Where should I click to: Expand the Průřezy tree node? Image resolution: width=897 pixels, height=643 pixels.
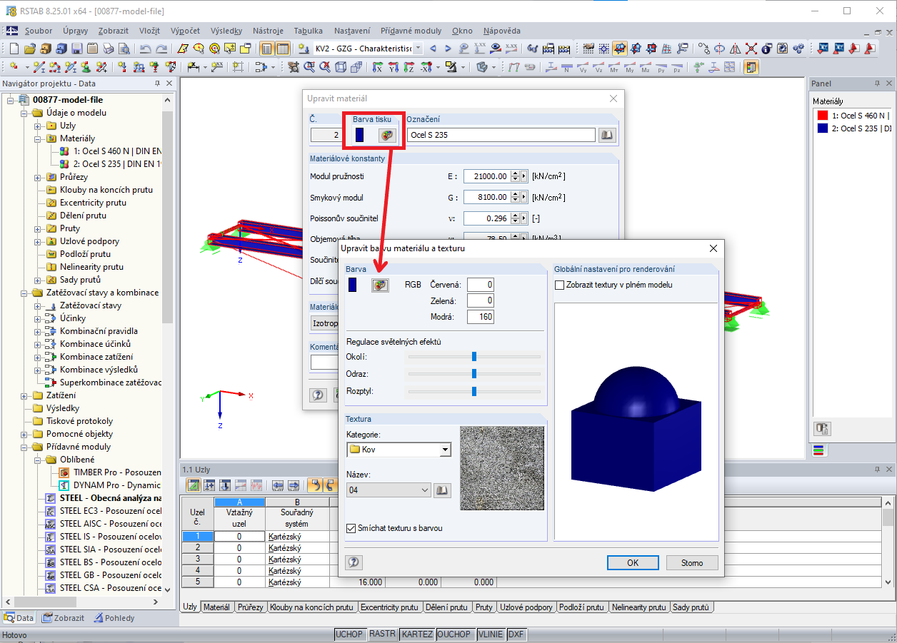click(37, 177)
